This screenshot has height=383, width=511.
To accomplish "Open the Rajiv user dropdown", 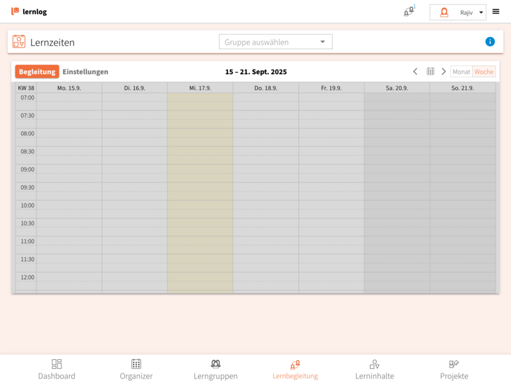I will [457, 12].
